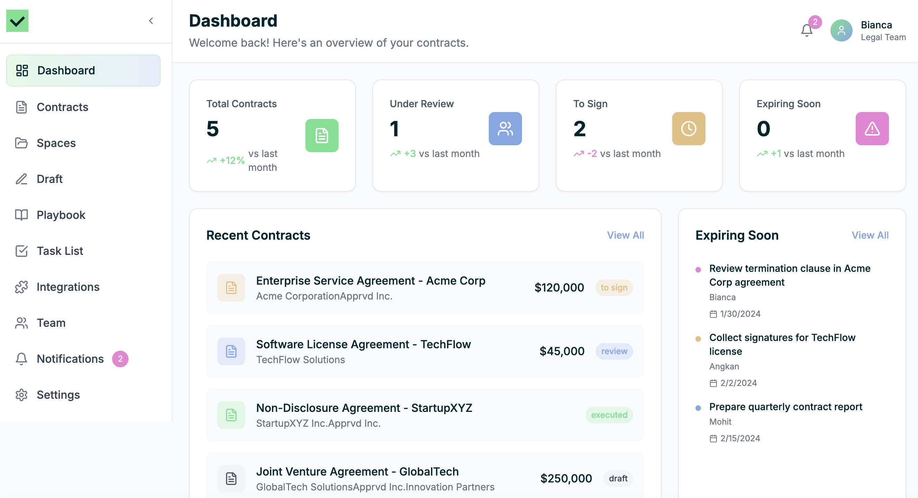Collapse the sidebar with the chevron
The image size is (918, 498).
coord(151,21)
